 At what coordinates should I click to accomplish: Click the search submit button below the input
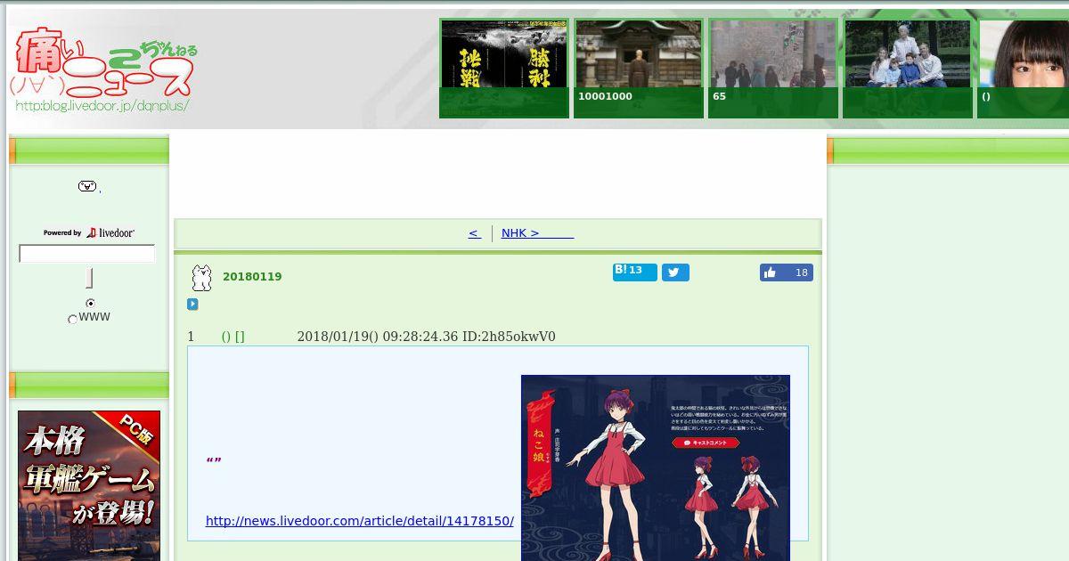pos(89,279)
